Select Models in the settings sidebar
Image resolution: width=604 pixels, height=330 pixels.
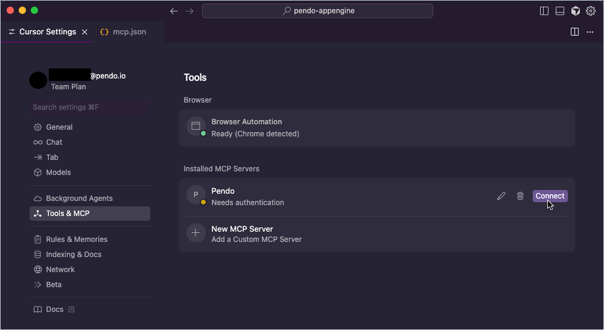coord(59,173)
